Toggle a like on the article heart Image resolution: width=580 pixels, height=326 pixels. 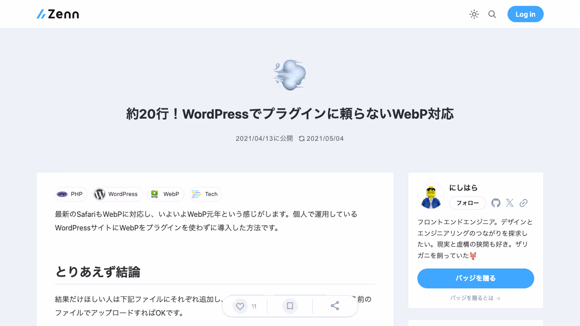240,306
